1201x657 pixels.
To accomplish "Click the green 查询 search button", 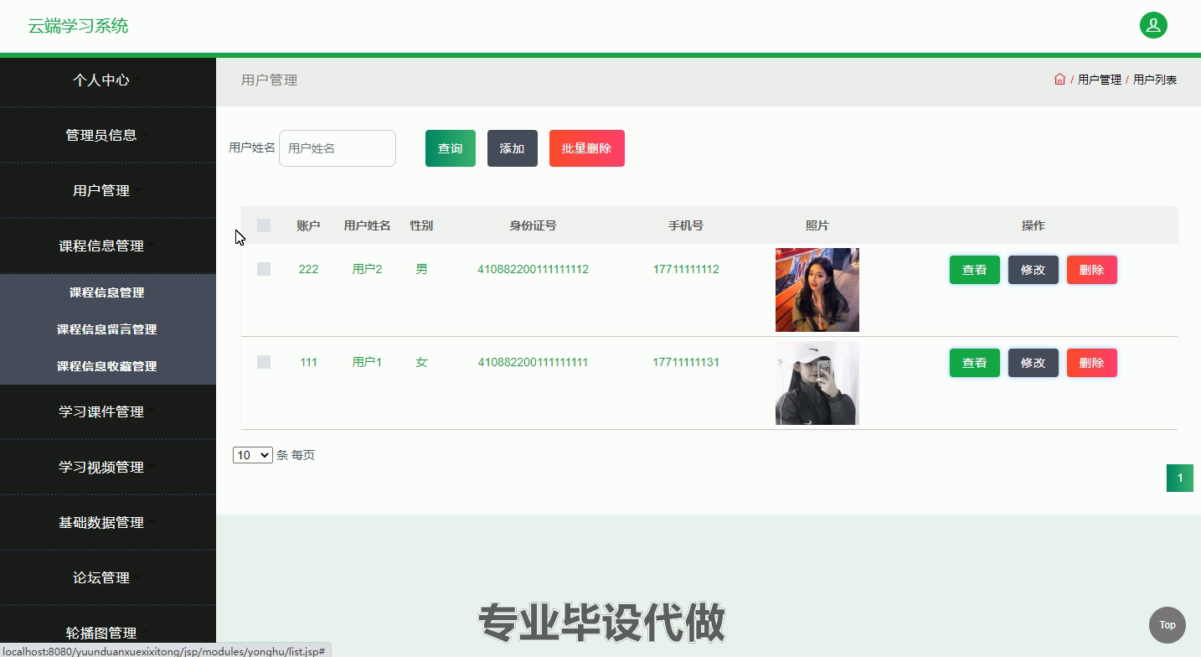I will [451, 148].
